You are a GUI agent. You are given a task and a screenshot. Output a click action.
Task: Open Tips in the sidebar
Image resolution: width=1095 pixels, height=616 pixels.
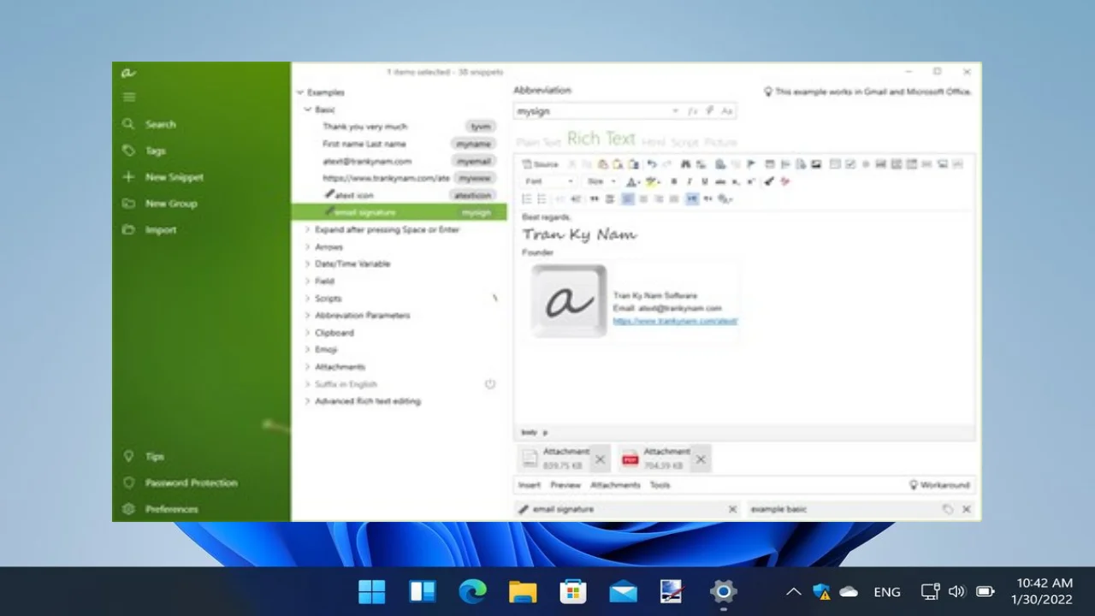(145, 457)
